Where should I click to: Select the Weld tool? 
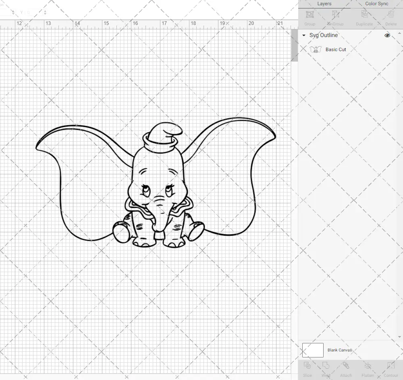[x=326, y=368]
